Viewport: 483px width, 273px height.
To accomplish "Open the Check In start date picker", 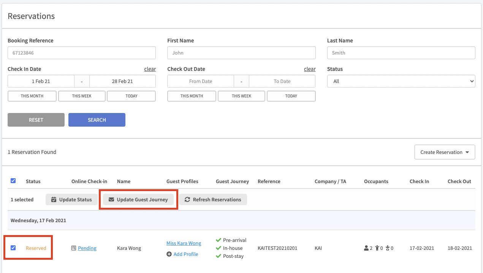I will pyautogui.click(x=41, y=81).
